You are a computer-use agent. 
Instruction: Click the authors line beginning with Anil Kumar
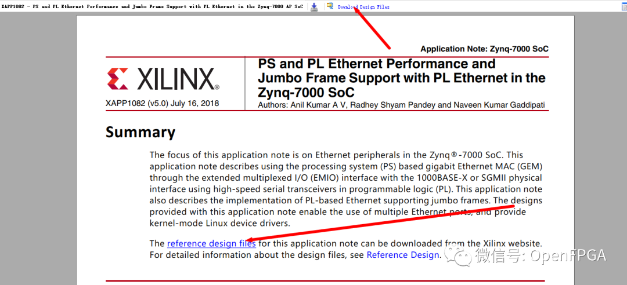(401, 105)
